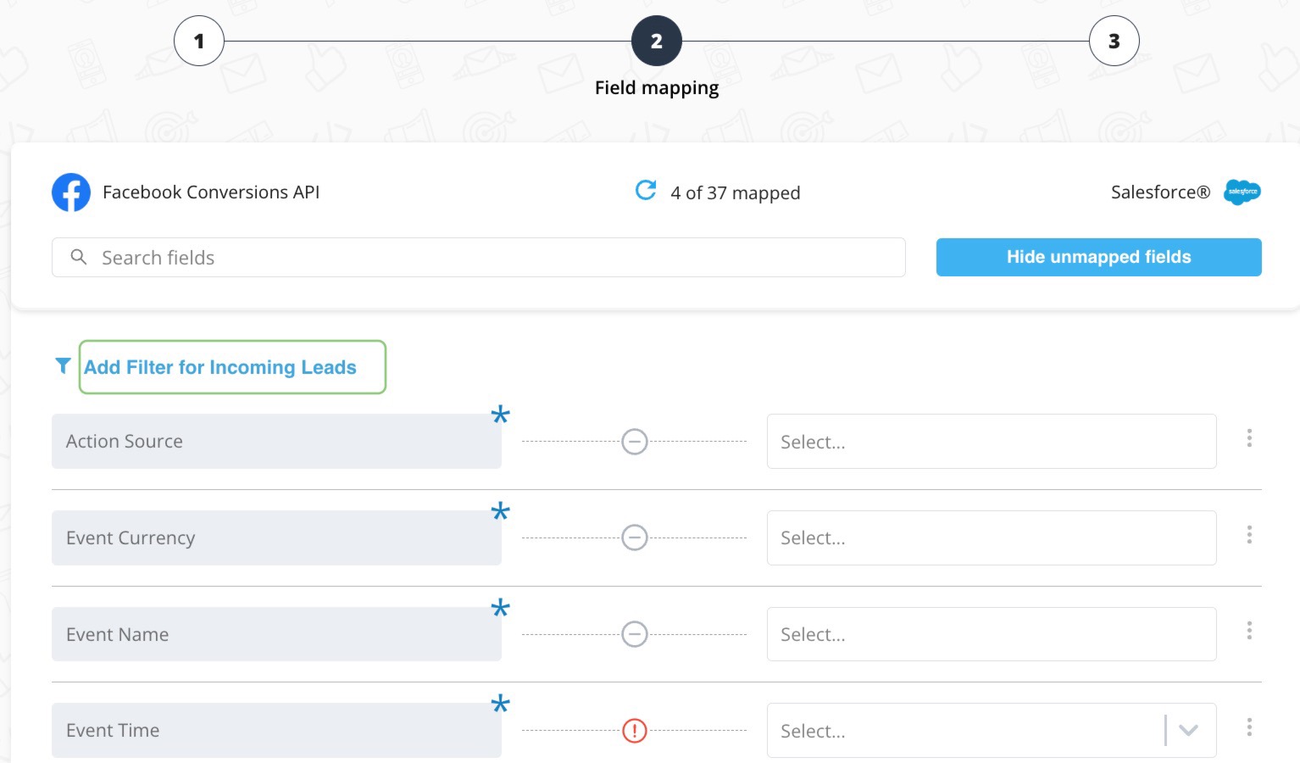The image size is (1300, 763).
Task: Go to step 1 of the wizard
Action: 199,41
